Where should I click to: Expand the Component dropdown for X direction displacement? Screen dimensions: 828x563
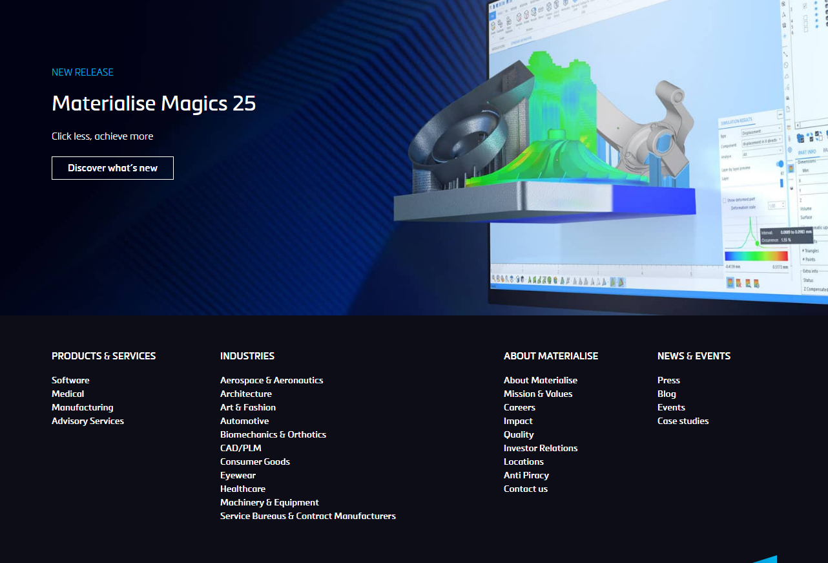click(761, 142)
